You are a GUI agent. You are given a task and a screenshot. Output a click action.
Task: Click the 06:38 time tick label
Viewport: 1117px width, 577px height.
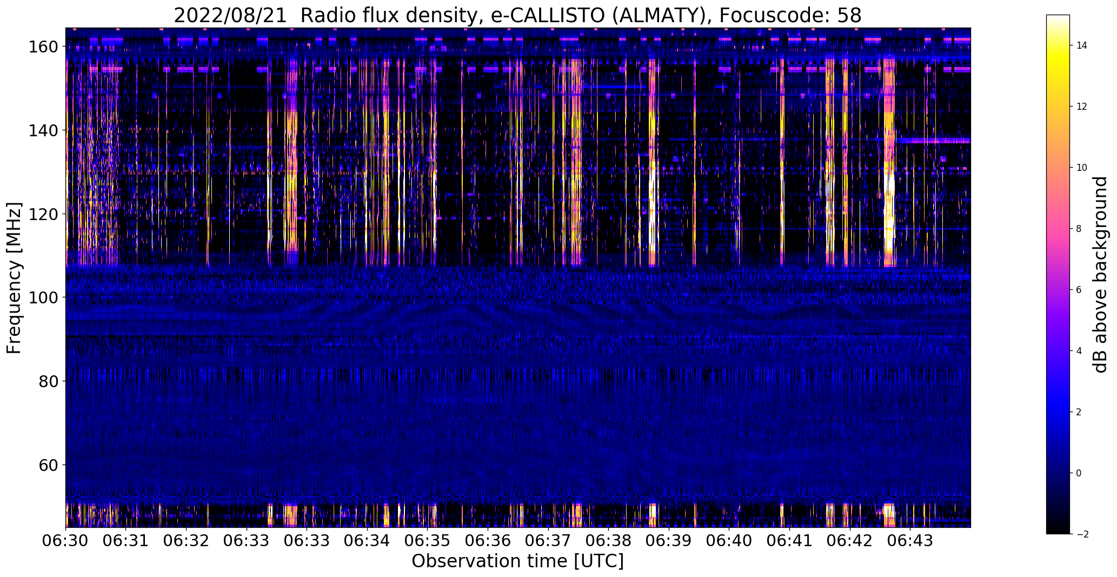click(x=608, y=541)
